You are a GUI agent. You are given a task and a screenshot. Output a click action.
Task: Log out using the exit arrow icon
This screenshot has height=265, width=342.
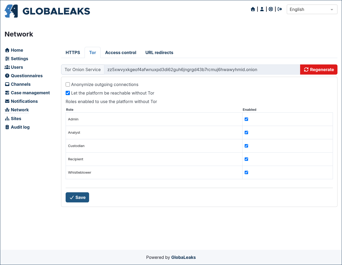click(280, 9)
